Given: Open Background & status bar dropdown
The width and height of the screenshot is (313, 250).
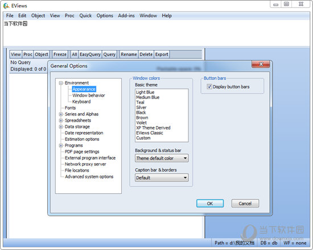Looking at the screenshot, I should pos(162,159).
